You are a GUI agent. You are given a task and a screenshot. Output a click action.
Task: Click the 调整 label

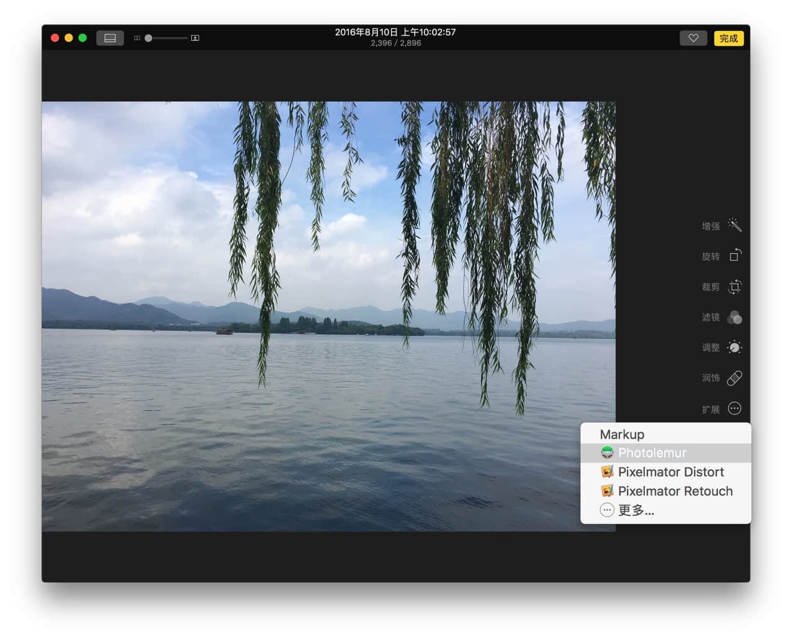[x=711, y=348]
